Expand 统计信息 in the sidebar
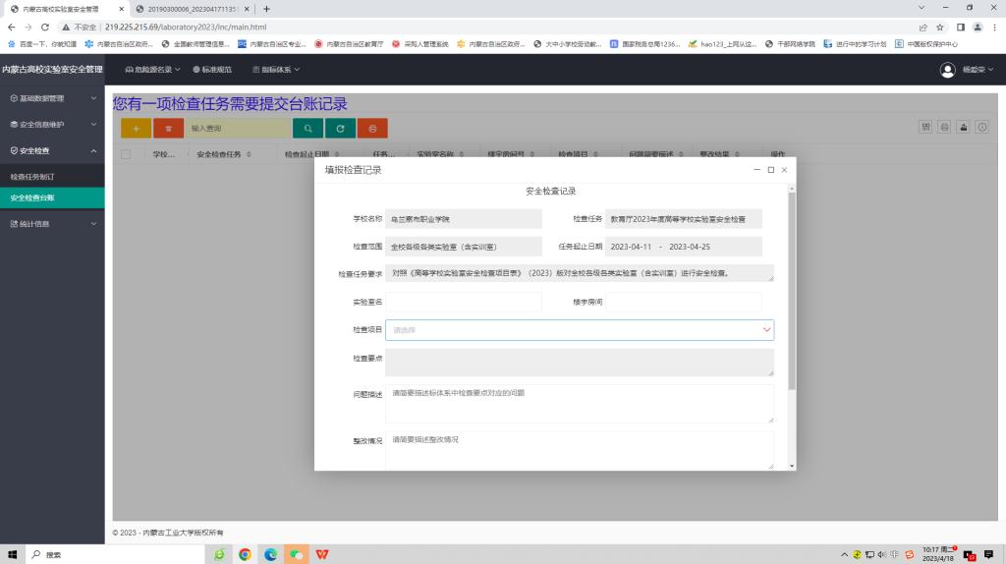Screen dimensions: 1006x564 [51, 224]
